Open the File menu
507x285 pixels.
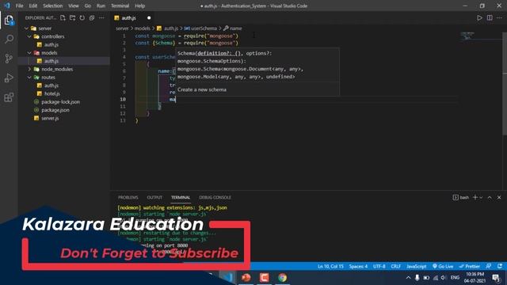pos(19,6)
